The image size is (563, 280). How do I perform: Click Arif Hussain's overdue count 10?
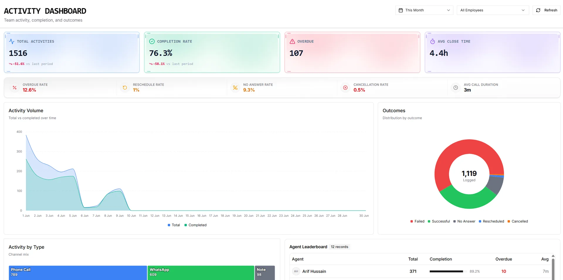pyautogui.click(x=503, y=271)
